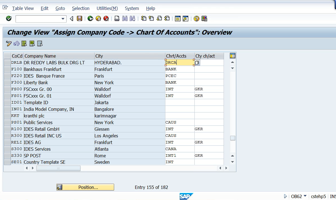Click the INS mode indicator in status bar
Image resolution: width=336 pixels, height=200 pixels.
[x=333, y=196]
